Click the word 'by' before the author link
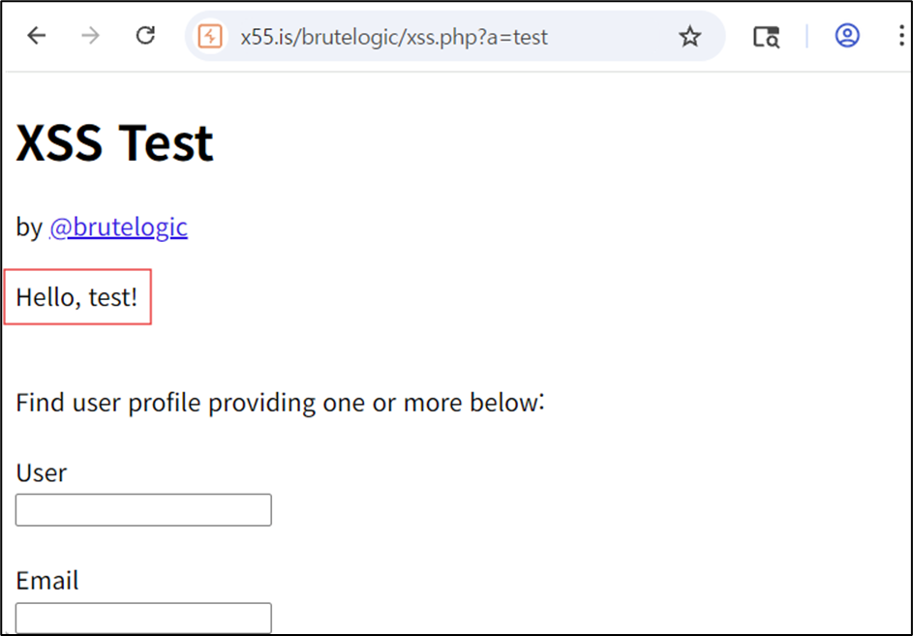 point(29,227)
